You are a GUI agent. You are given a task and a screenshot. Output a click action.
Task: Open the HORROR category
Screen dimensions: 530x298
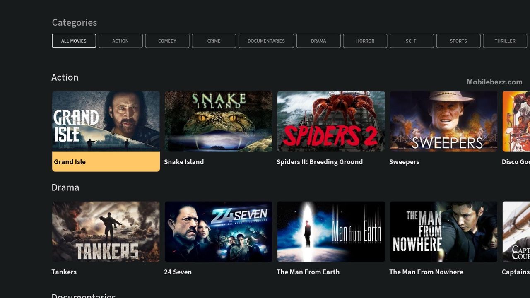(x=365, y=41)
